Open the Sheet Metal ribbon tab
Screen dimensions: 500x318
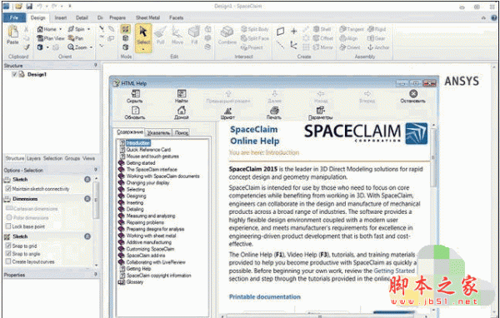tap(147, 17)
